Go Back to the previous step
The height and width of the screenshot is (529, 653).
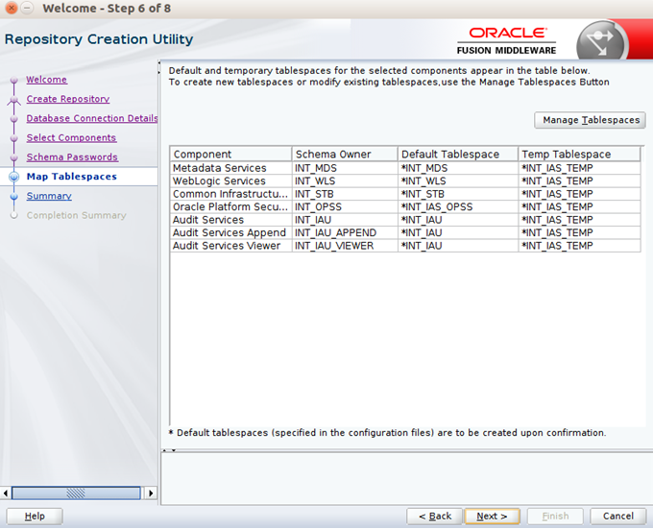click(434, 517)
